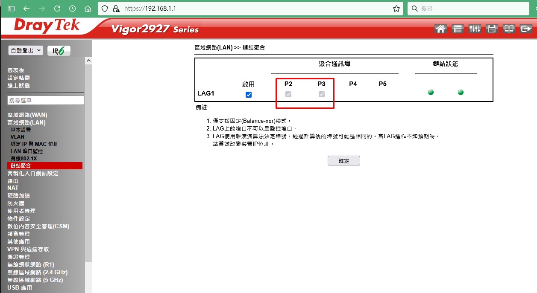
Task: Expand the 防火牆 menu section
Action: 16,203
